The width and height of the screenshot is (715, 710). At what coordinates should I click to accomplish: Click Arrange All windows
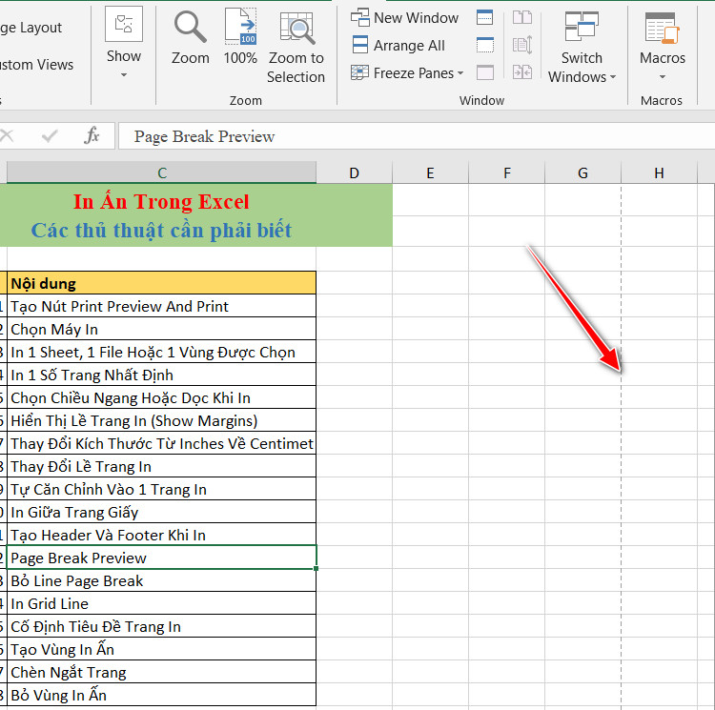click(398, 45)
